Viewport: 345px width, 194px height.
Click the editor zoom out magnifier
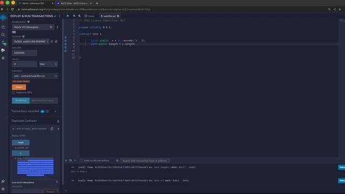[74, 16]
